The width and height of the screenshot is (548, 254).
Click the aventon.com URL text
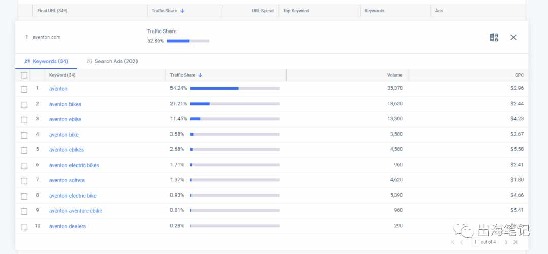pos(47,37)
